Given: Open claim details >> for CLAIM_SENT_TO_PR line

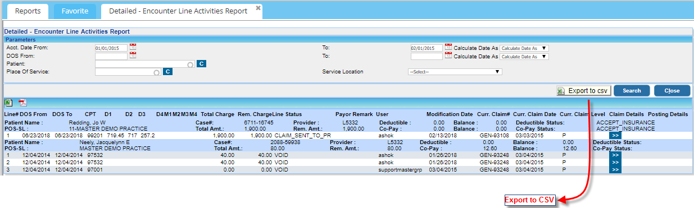Looking at the screenshot, I should (615, 136).
